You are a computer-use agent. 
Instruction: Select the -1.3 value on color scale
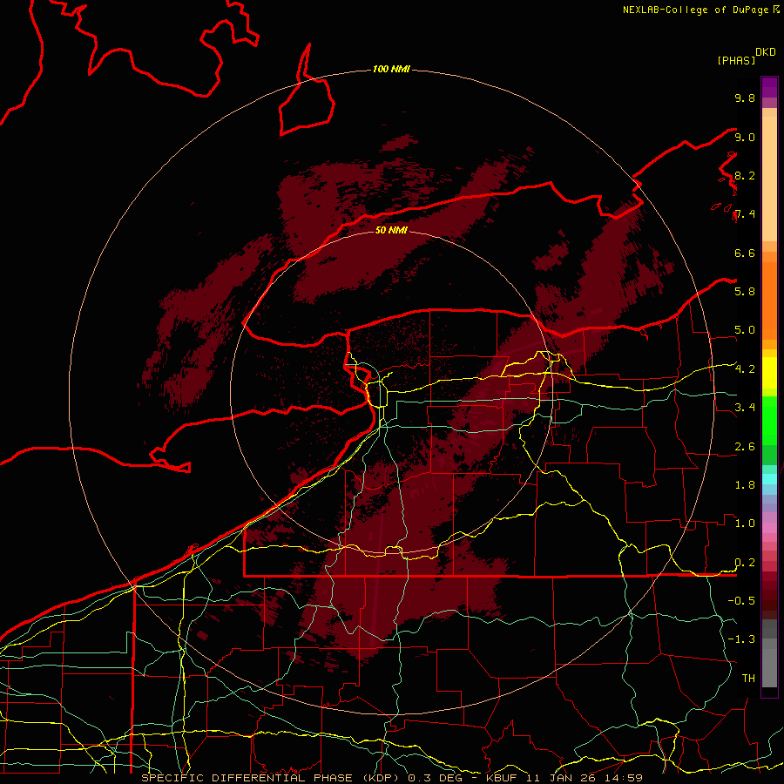pos(741,639)
